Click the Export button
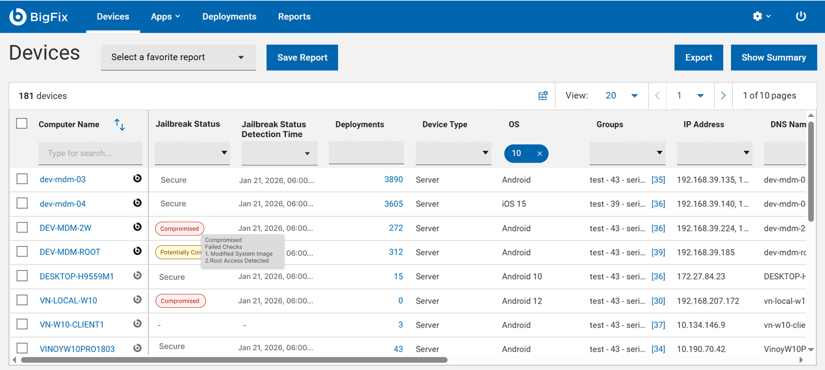 pos(699,57)
